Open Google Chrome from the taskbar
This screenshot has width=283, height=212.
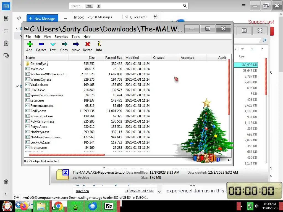tap(58, 206)
